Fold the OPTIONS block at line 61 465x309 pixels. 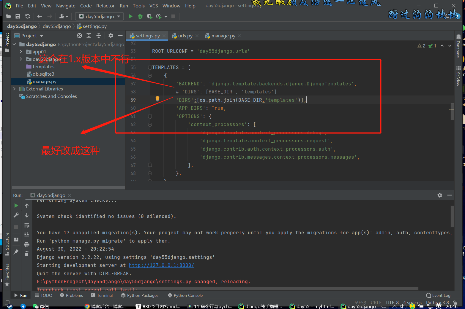[150, 117]
